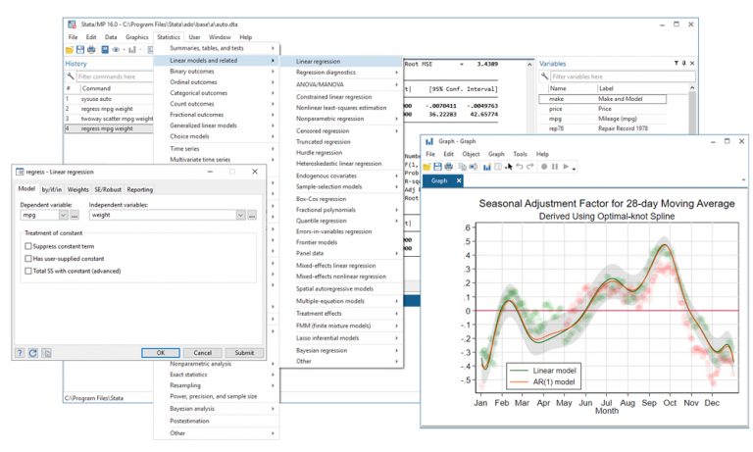This screenshot has height=452, width=753.
Task: Click the Open folder icon in Graph window toolbar
Action: click(427, 167)
